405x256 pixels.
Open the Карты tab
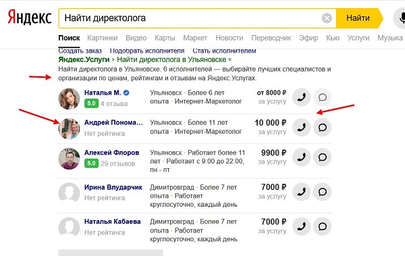[x=165, y=38]
